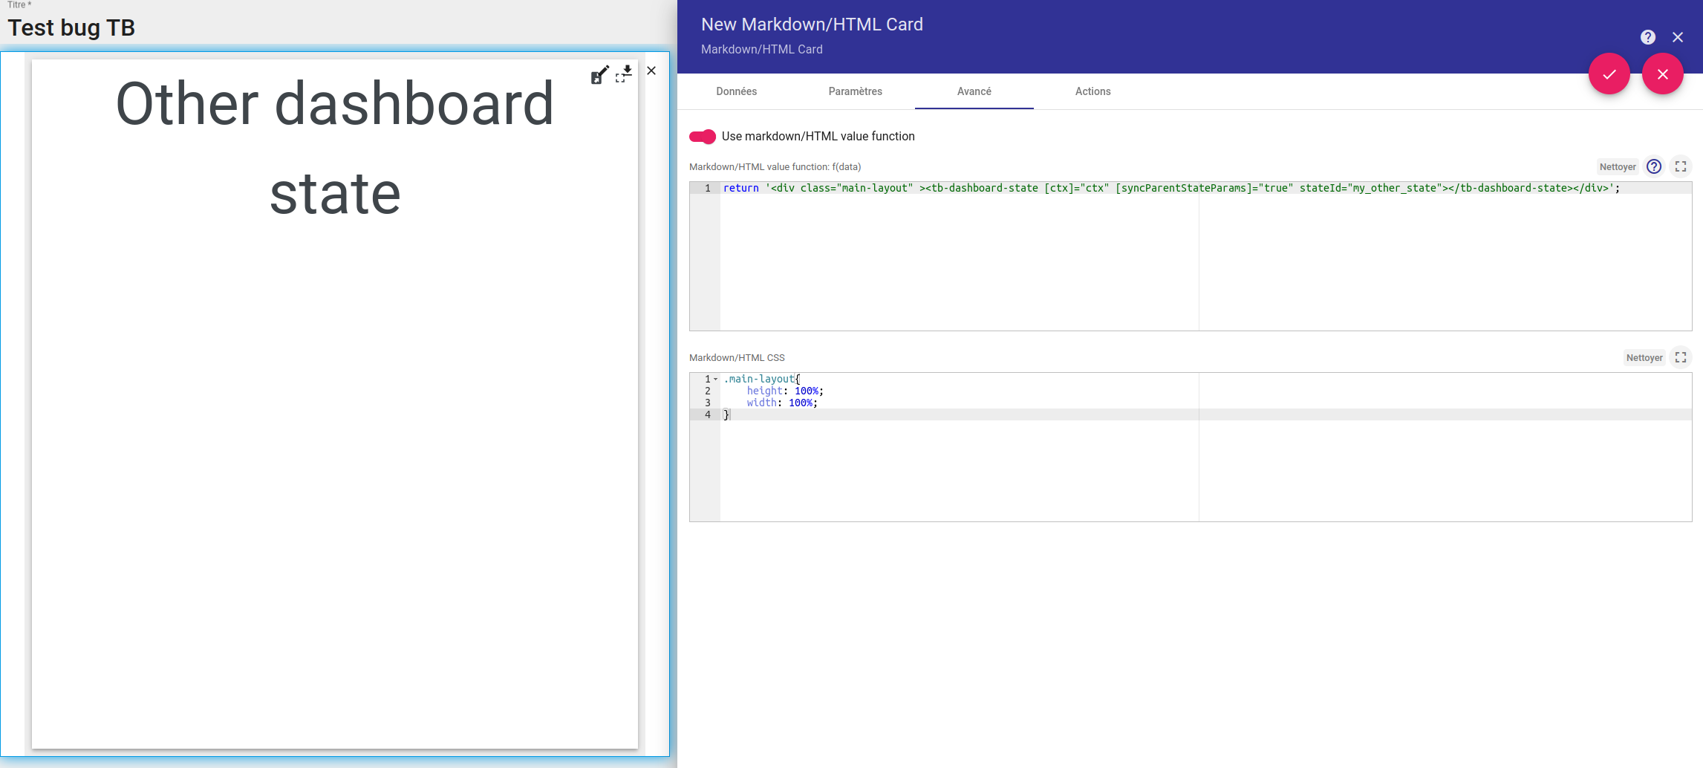Open dialog help via the question mark icon
Viewport: 1703px width, 768px height.
tap(1647, 36)
